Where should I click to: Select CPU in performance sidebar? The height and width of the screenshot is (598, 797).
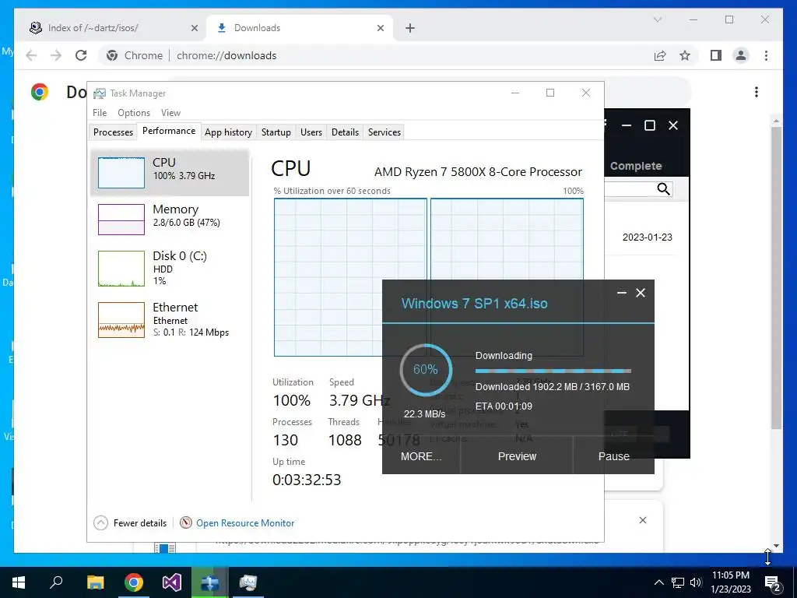tap(170, 172)
